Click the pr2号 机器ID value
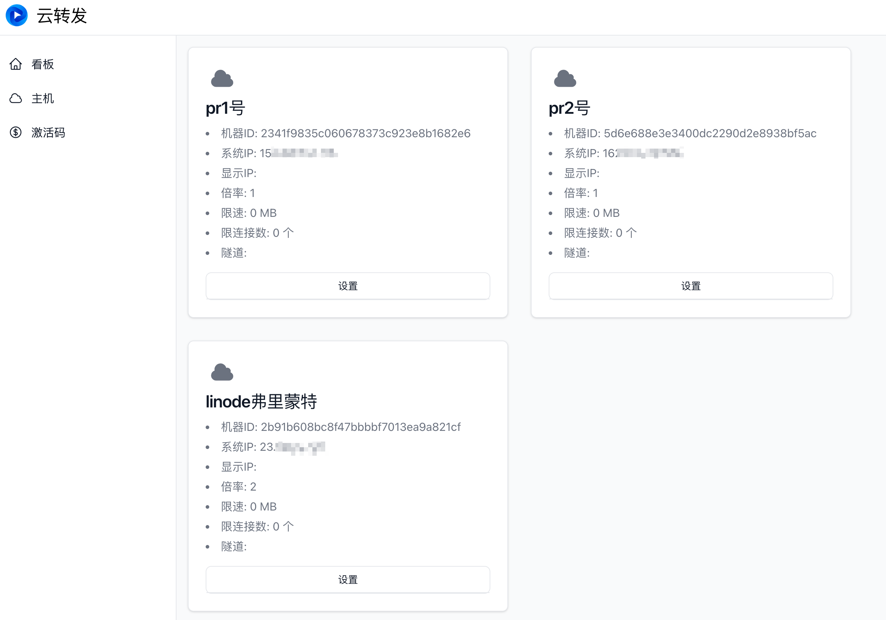886x620 pixels. coord(710,133)
